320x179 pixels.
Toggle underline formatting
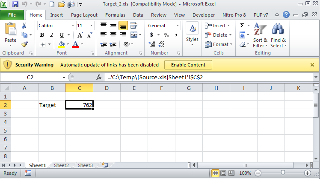(62, 35)
